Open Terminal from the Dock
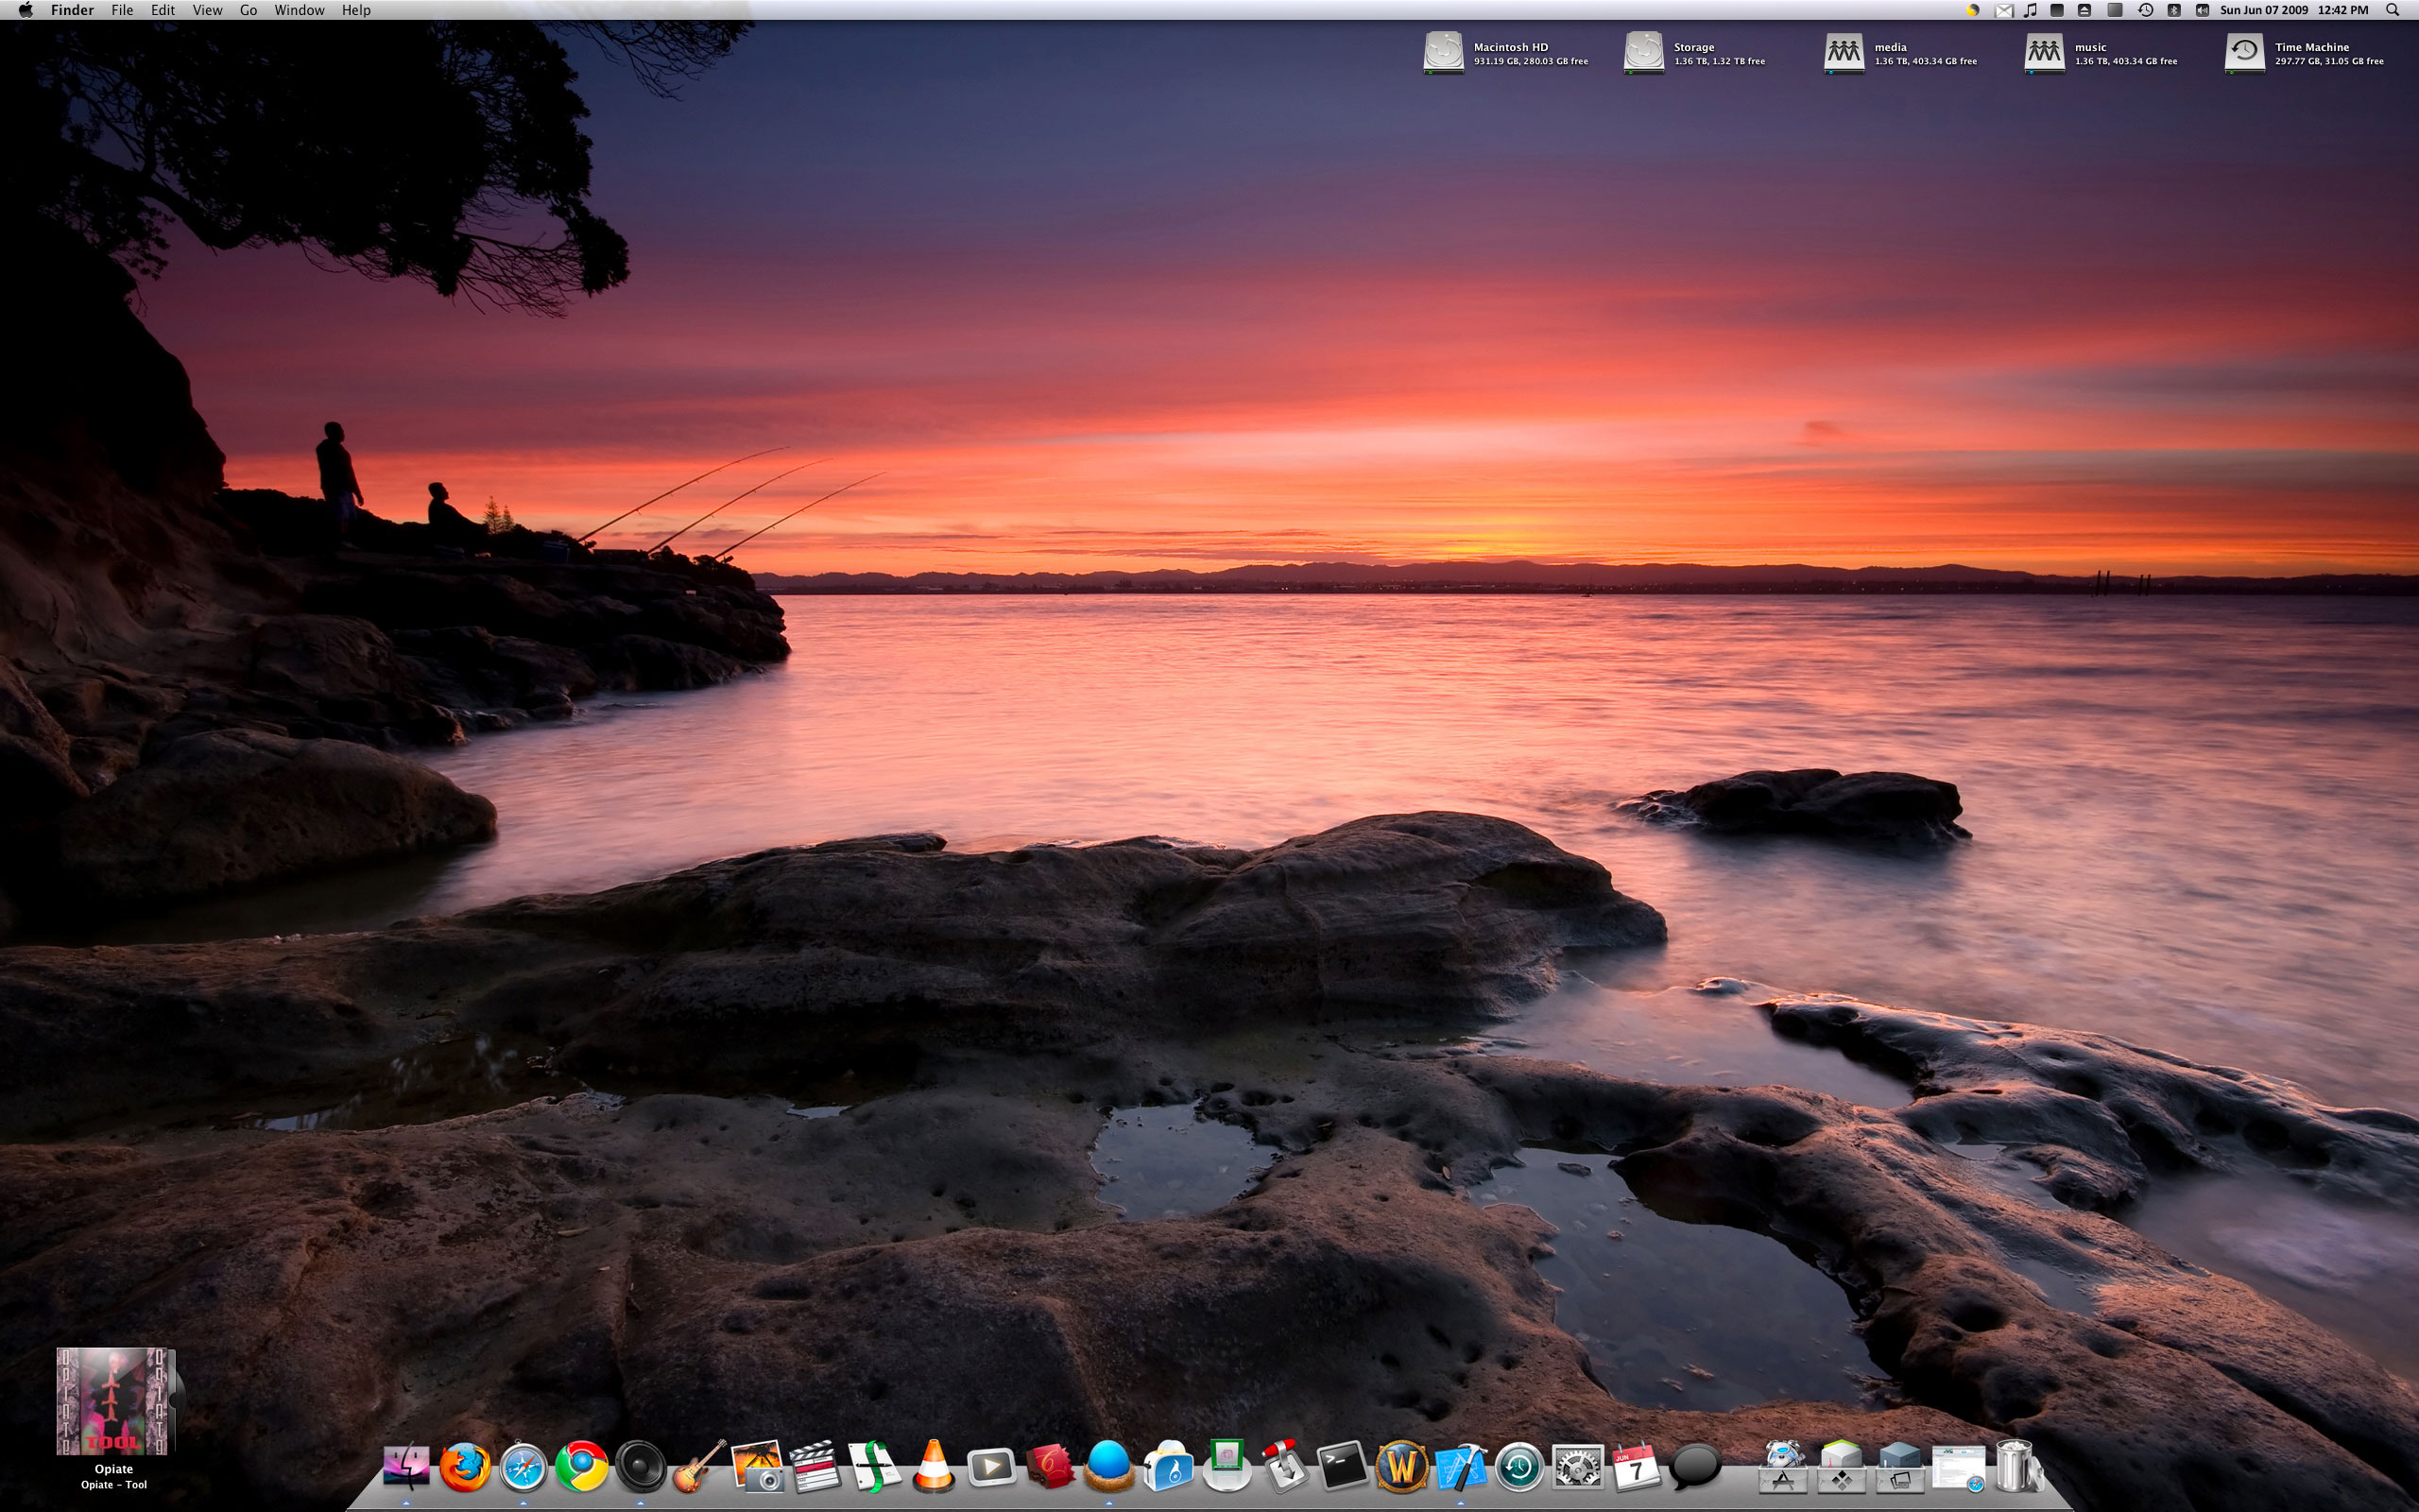 click(1343, 1467)
